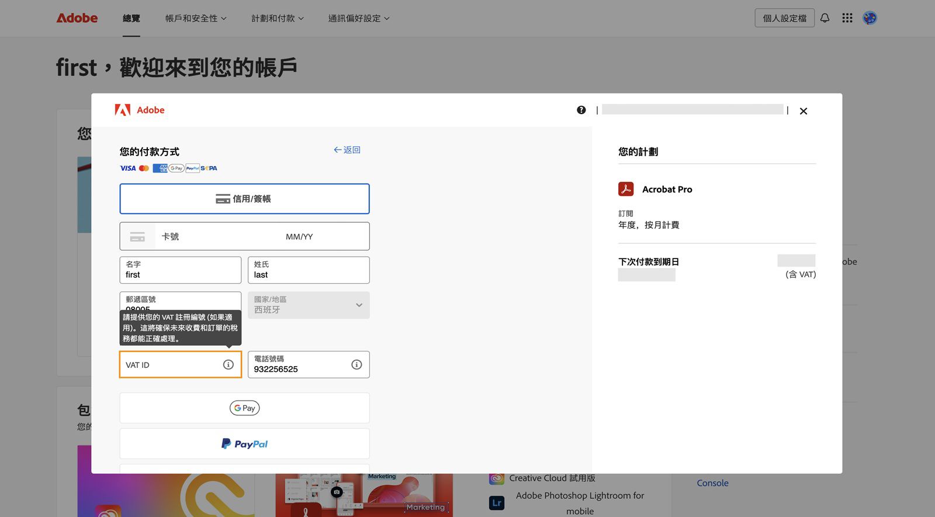Click the American Express logo in the payment methods row
This screenshot has height=517, width=935.
160,168
